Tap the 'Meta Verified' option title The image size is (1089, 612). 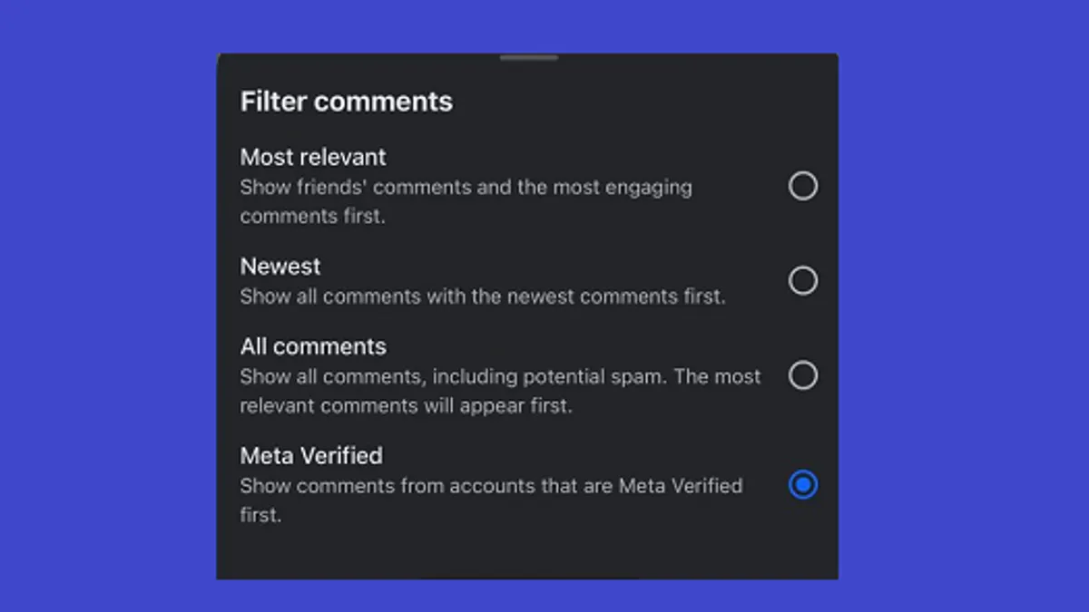(x=311, y=455)
